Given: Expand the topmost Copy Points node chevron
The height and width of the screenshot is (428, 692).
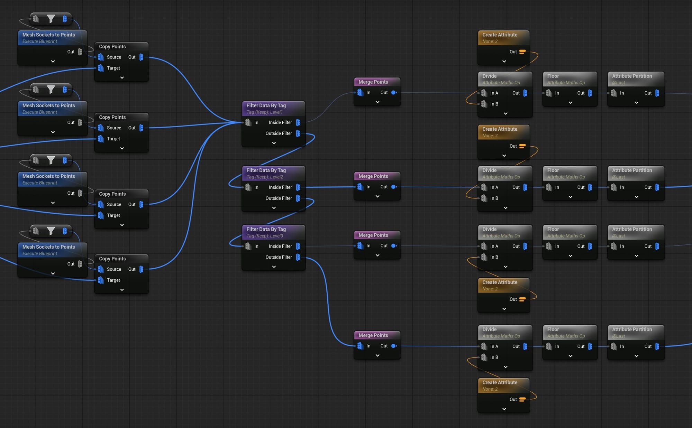Looking at the screenshot, I should point(122,78).
